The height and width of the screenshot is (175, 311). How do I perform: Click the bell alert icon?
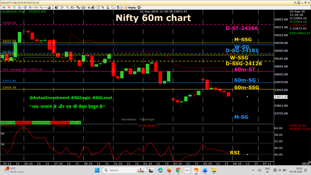pyautogui.click(x=107, y=8)
